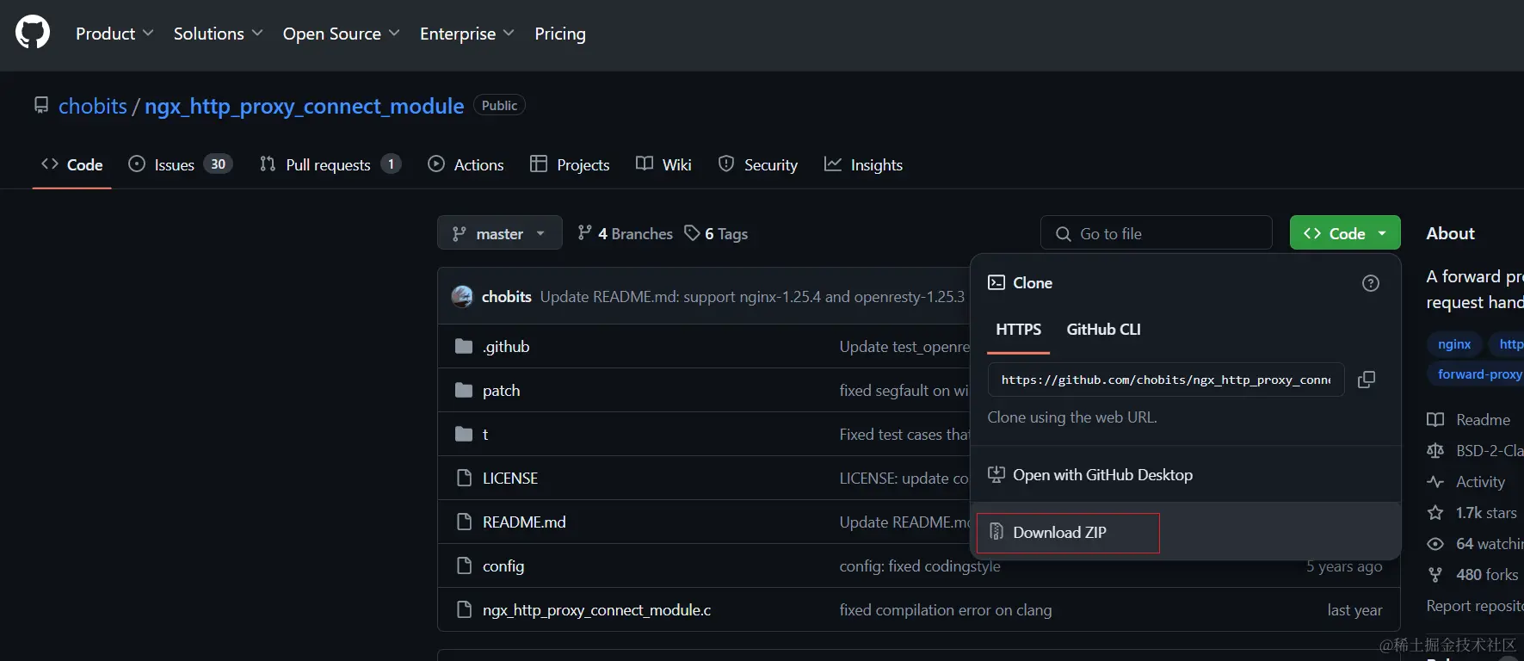
Task: Open 'fixed compilation error on clang' commit
Action: 946,610
